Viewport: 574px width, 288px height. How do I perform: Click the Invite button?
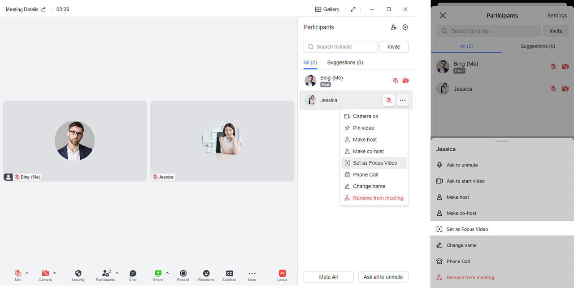click(393, 47)
